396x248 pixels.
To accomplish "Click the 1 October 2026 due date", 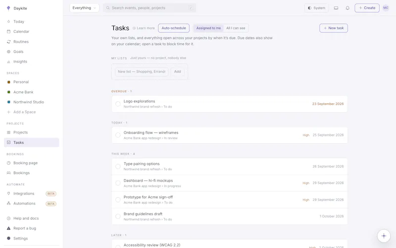I will click(x=332, y=216).
